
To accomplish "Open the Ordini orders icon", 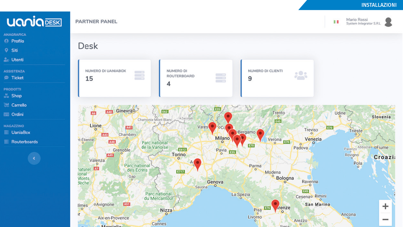I will point(6,114).
